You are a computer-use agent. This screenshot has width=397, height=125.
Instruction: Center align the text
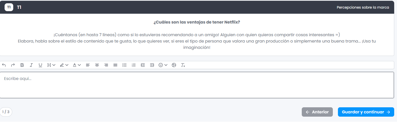[97, 65]
